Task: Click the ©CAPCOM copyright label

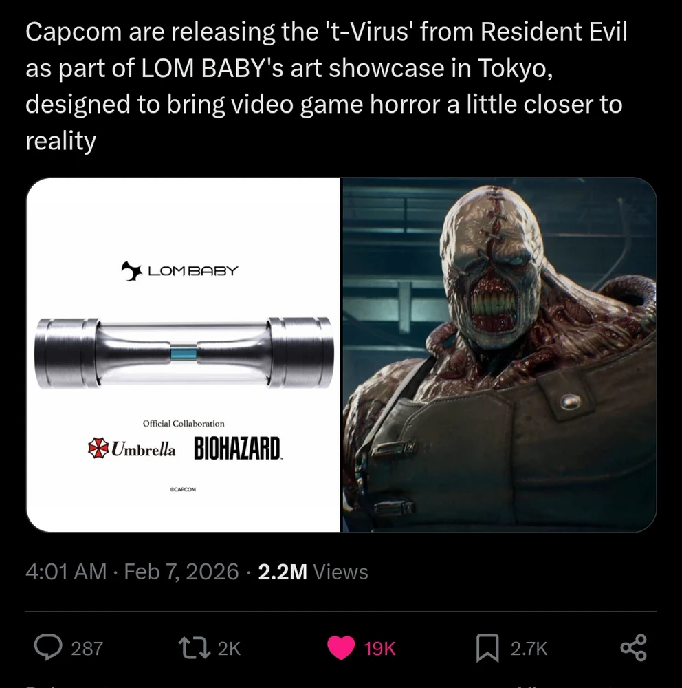Action: 183,489
